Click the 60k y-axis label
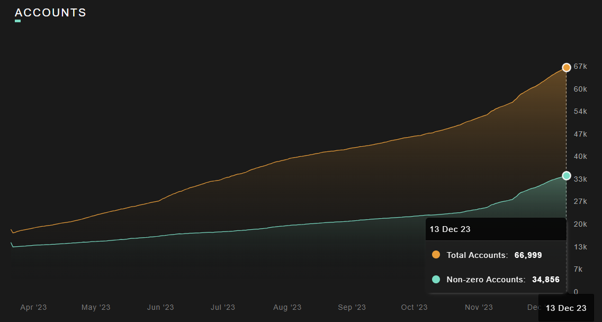Viewport: 602px width, 322px height. [x=580, y=89]
